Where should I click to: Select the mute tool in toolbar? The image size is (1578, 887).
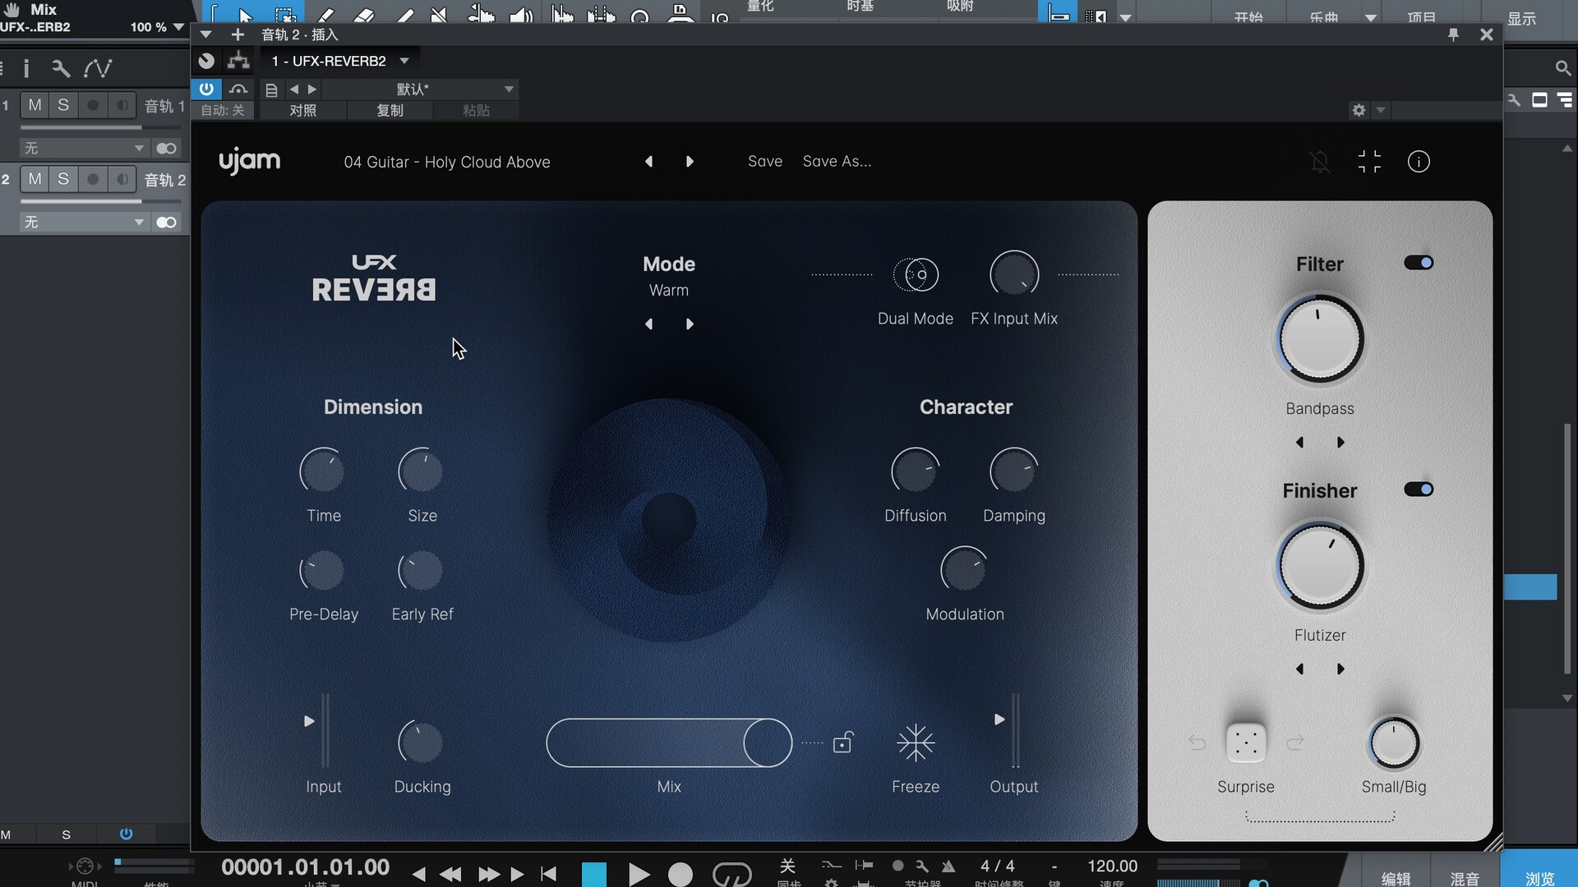pyautogui.click(x=439, y=15)
